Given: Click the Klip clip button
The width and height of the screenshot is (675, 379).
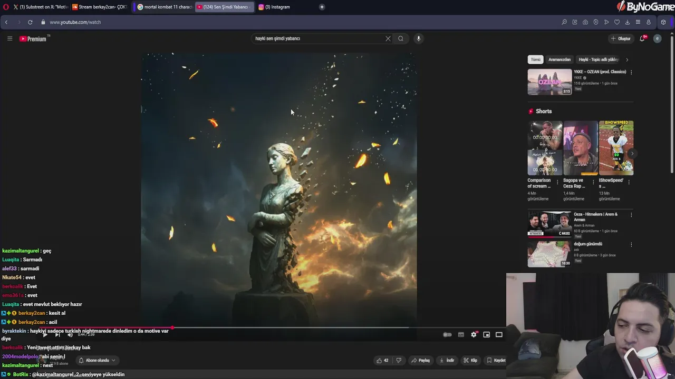Looking at the screenshot, I should click(470, 361).
